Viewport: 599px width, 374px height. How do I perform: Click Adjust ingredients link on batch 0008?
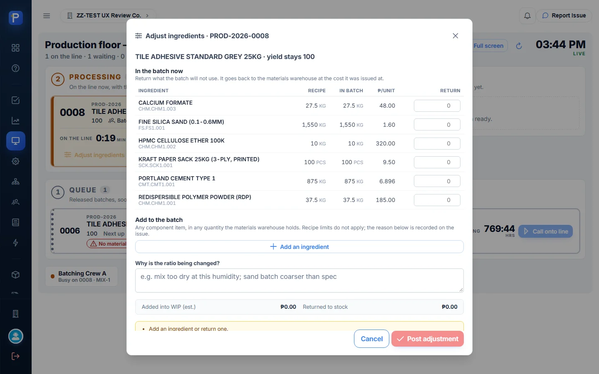pyautogui.click(x=94, y=155)
